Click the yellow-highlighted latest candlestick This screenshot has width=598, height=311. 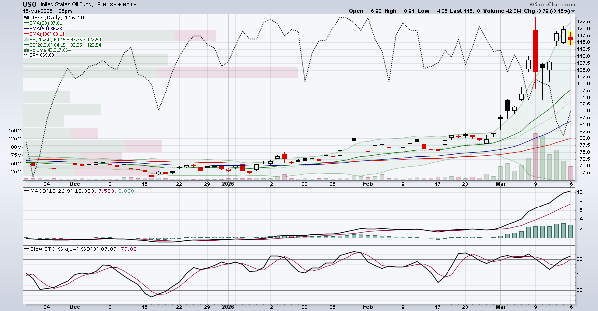[570, 38]
